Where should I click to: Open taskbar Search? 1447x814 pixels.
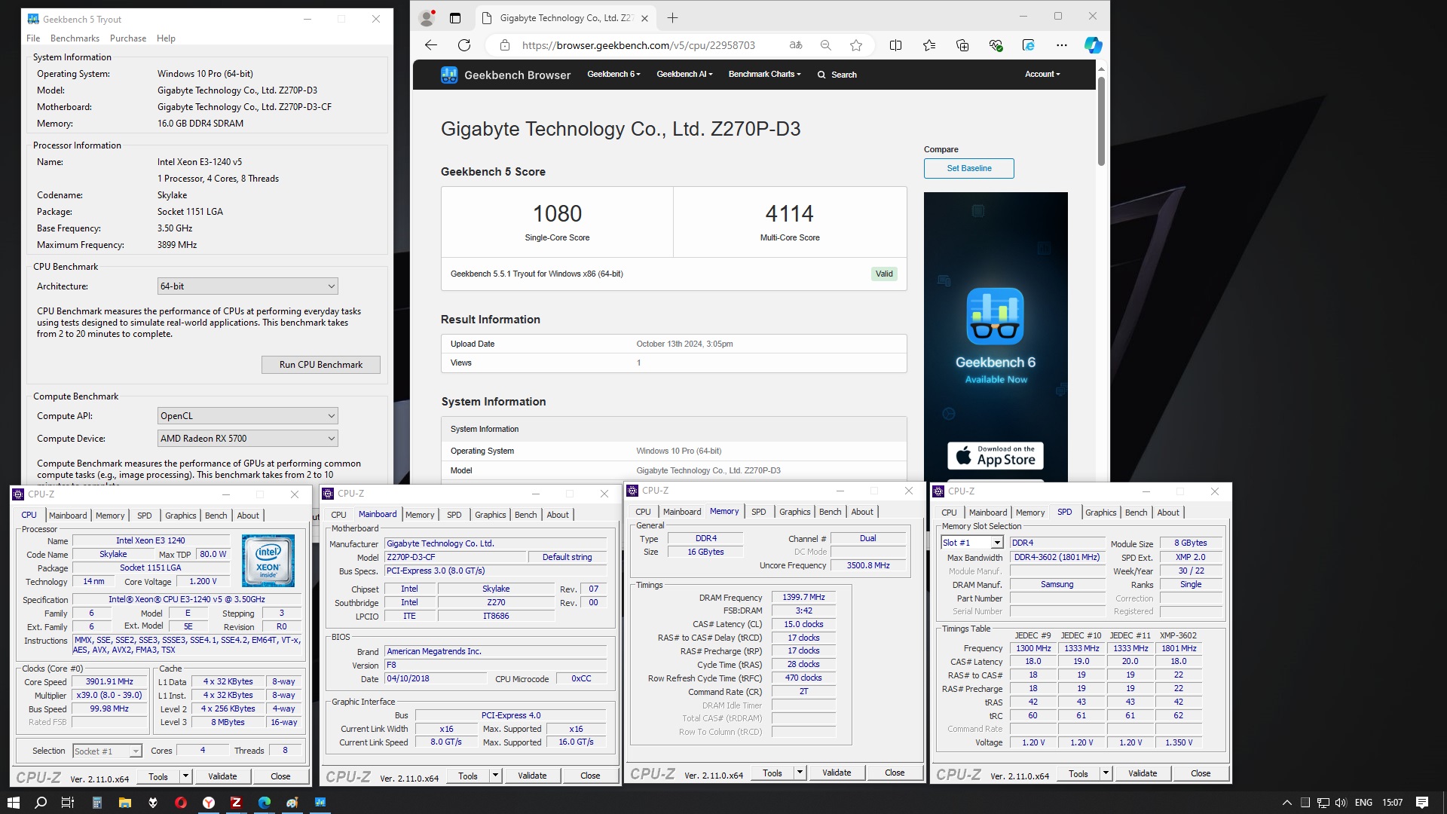pyautogui.click(x=41, y=803)
